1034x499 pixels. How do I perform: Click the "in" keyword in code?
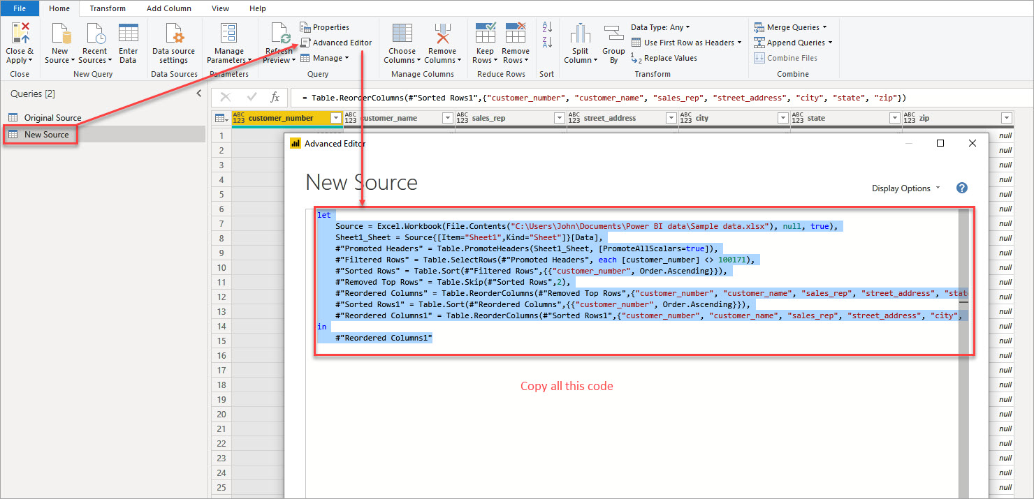pyautogui.click(x=321, y=327)
